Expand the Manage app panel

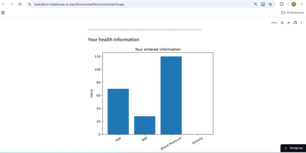pyautogui.click(x=293, y=148)
